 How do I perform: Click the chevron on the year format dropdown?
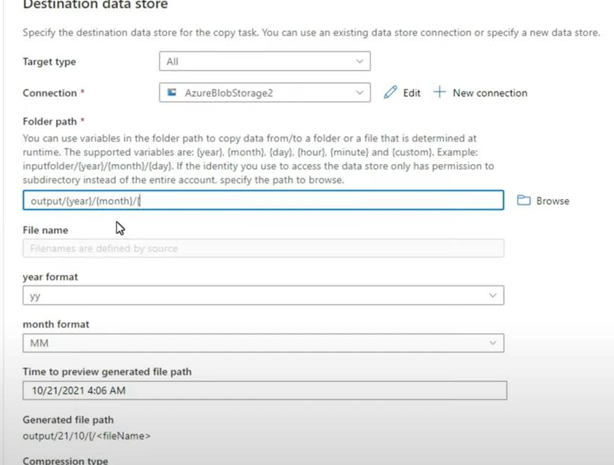494,295
